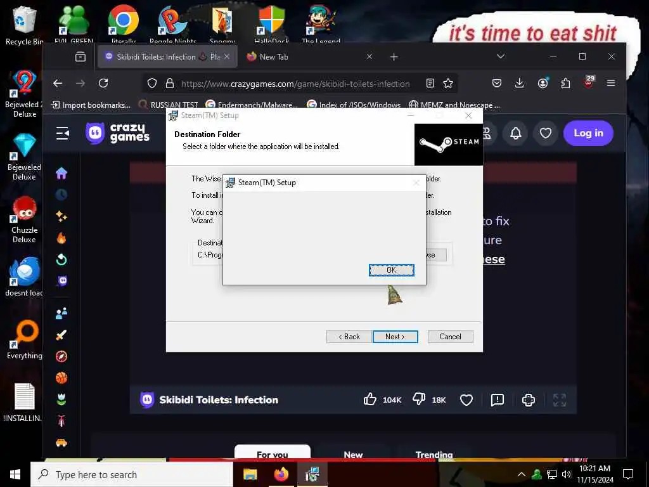Click Cancel in the Steam Setup wizard
649x487 pixels.
(x=450, y=337)
